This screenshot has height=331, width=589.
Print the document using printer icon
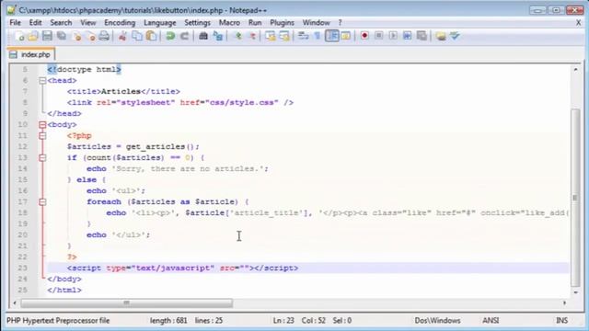[104, 36]
